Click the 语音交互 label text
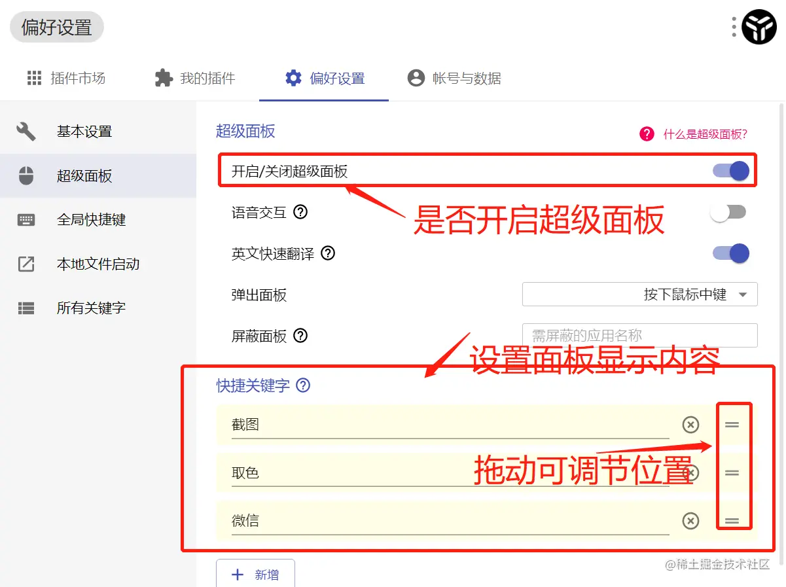 259,213
